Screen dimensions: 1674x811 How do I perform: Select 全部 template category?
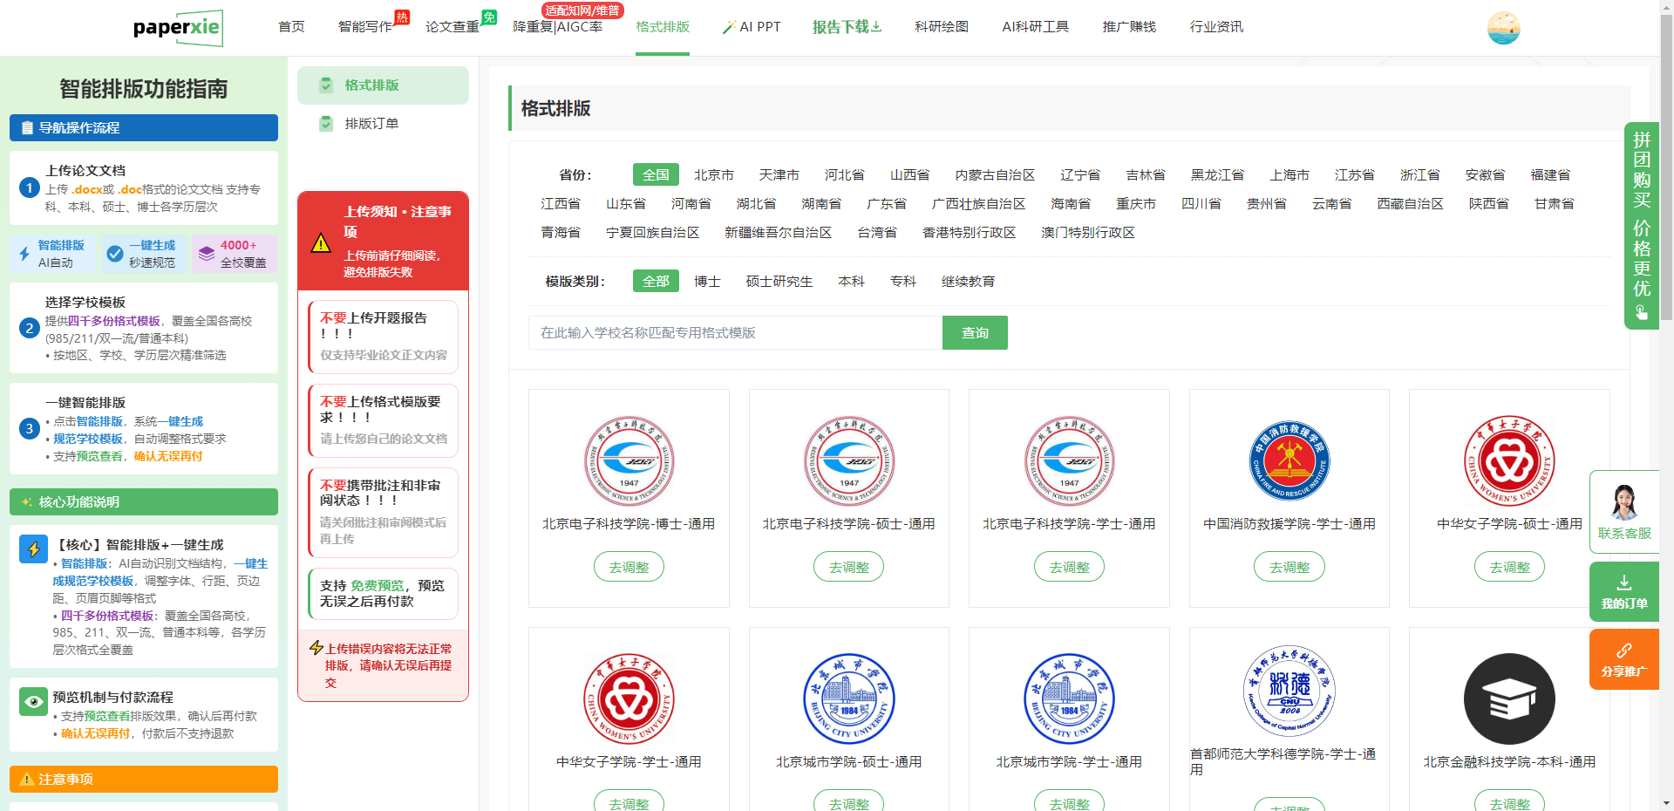[x=656, y=282]
